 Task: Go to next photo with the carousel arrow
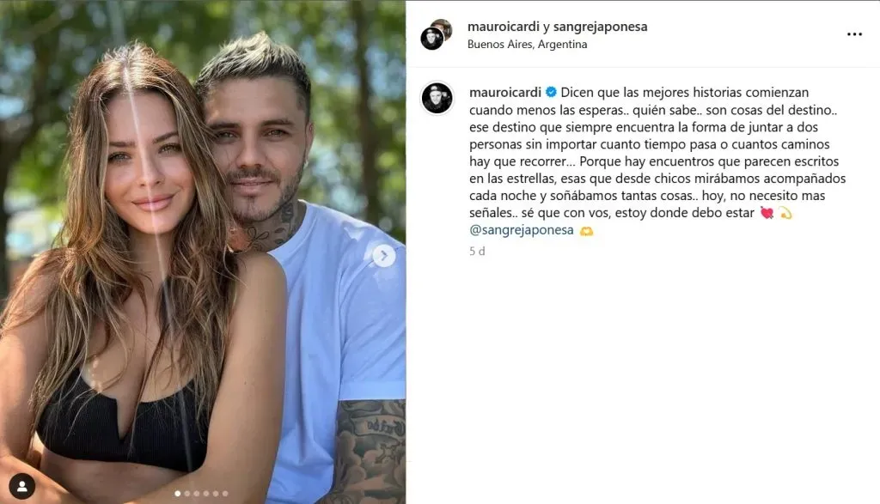pos(384,256)
